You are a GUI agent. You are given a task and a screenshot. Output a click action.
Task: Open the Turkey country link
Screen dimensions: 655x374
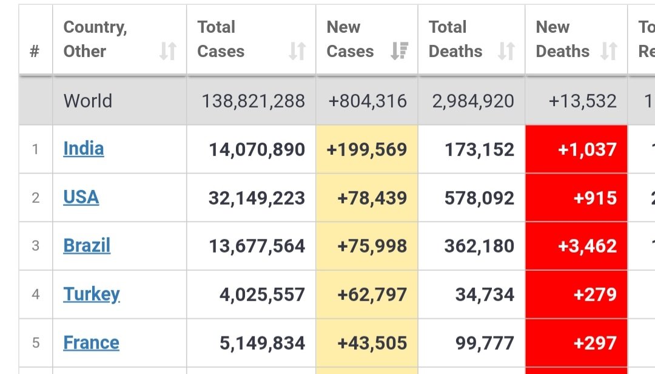pos(92,294)
